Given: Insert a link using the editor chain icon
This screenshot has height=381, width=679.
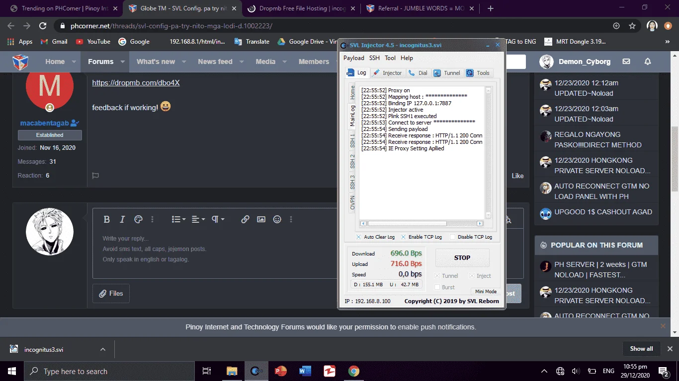Looking at the screenshot, I should pyautogui.click(x=245, y=219).
